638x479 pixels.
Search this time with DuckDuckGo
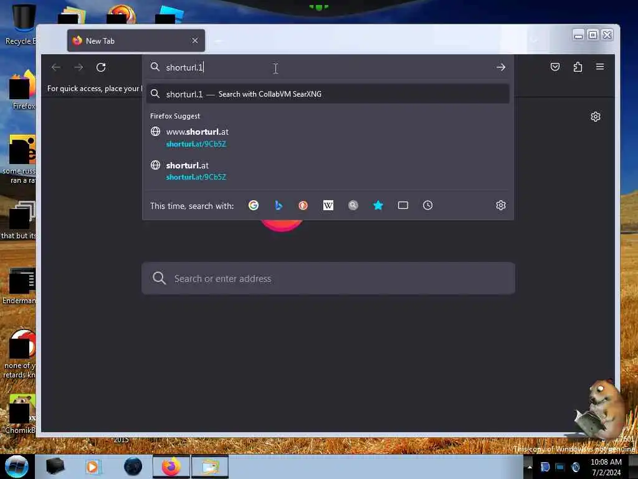(x=303, y=205)
